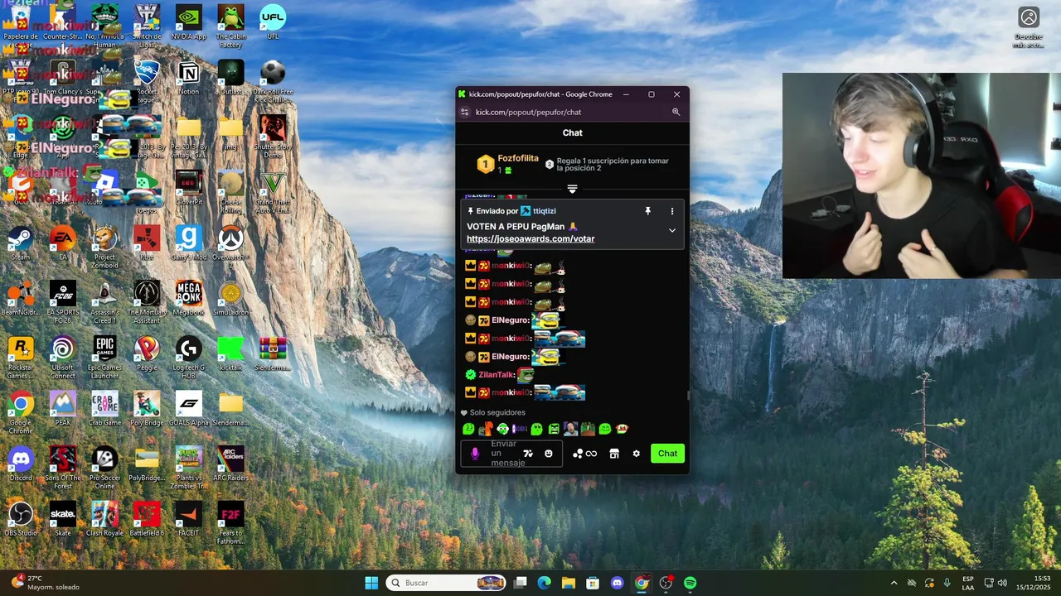
Task: Open Outlast desktop shortcut
Action: click(x=230, y=78)
